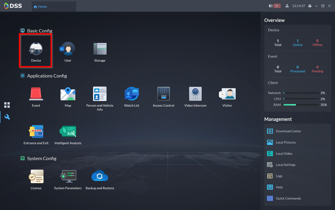The width and height of the screenshot is (335, 210).
Task: Open the Backup and Restore icon
Action: [x=100, y=178]
